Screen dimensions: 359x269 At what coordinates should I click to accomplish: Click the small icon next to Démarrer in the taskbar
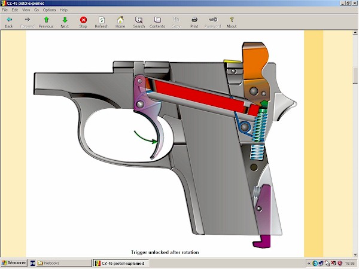[x=32, y=263]
